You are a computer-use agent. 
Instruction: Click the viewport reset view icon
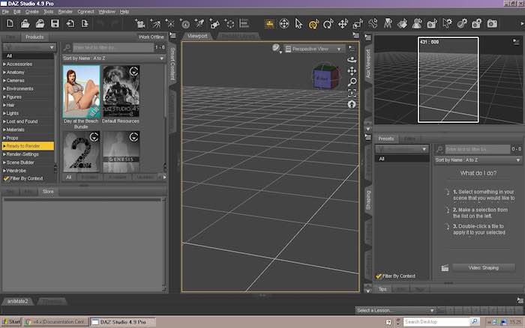[352, 104]
